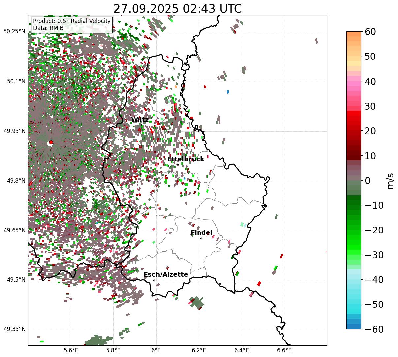Screen dimensions: 398x357
Task: Click the colorbar label −40
Action: 374,279
